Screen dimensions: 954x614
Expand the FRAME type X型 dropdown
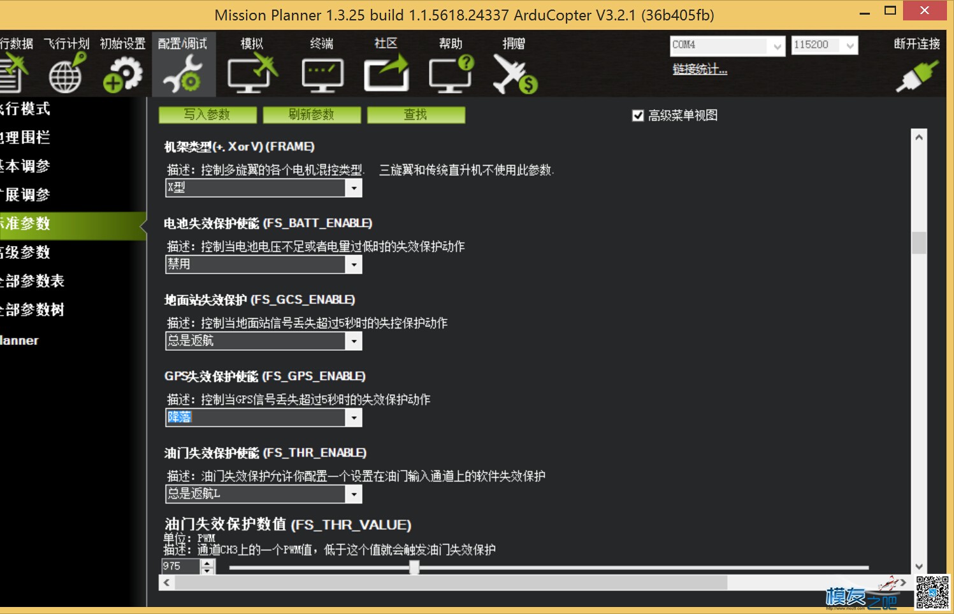[354, 187]
